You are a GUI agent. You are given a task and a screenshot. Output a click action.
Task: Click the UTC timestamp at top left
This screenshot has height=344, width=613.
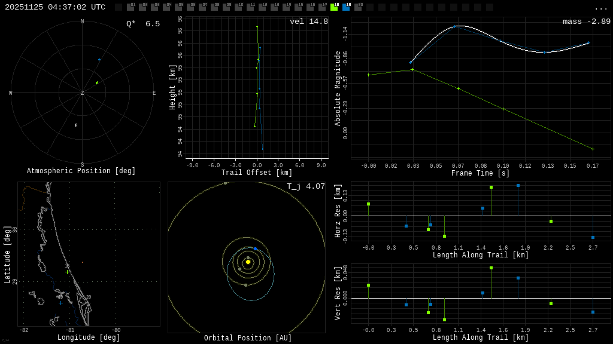(x=55, y=7)
